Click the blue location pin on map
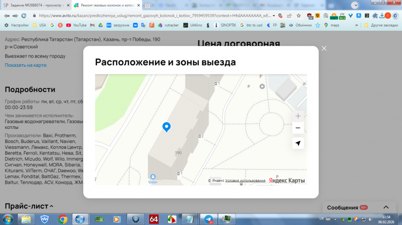Screen dimensions: 402x225 [166, 127]
